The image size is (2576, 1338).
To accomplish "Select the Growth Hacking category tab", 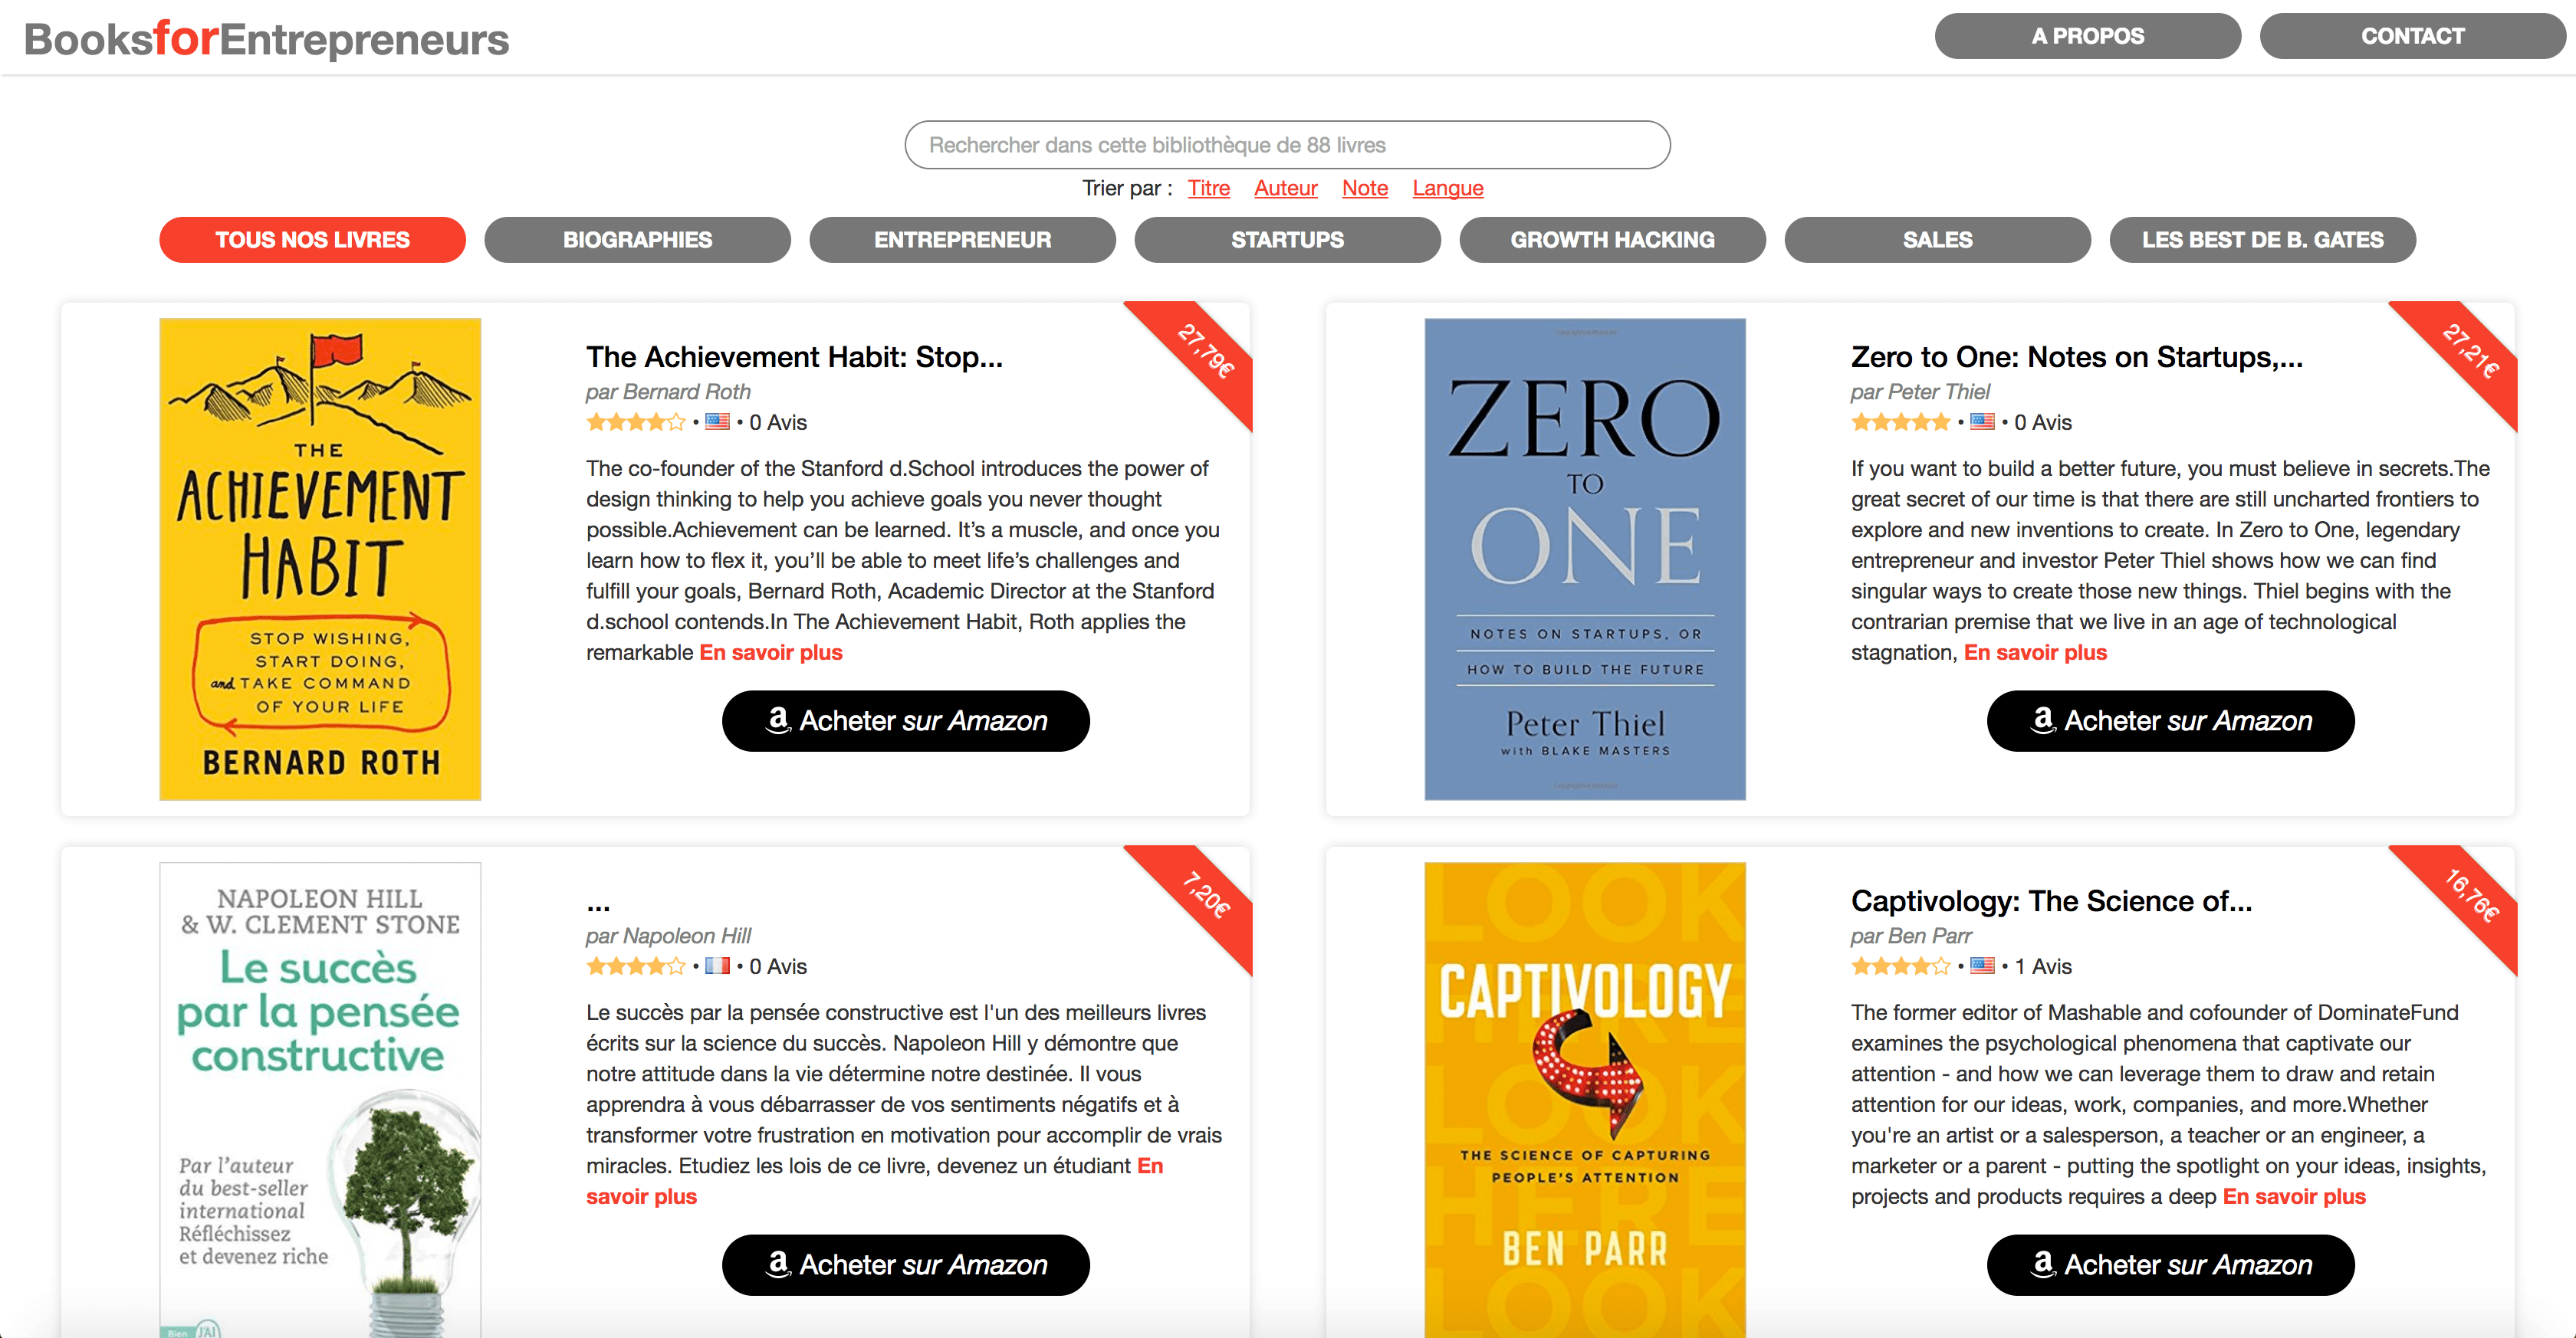I will (1612, 240).
